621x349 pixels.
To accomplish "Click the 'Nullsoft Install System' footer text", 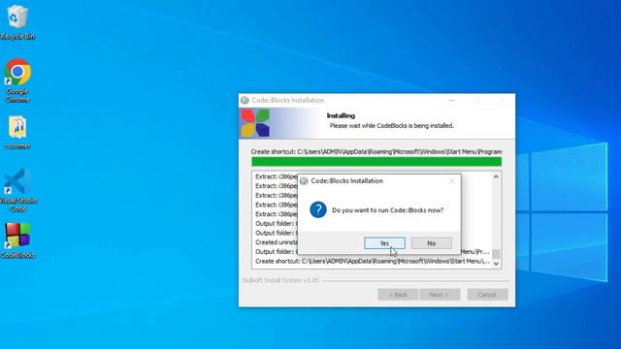I will click(280, 280).
